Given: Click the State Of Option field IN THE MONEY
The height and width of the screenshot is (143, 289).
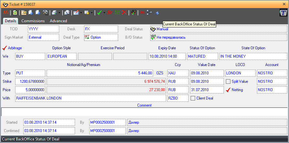Looking at the screenshot, I should pyautogui.click(x=253, y=56).
